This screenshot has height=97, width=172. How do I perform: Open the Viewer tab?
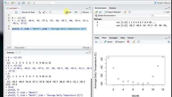click(x=131, y=38)
